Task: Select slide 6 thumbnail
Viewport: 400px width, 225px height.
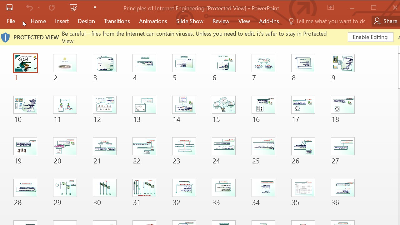Action: coord(224,63)
